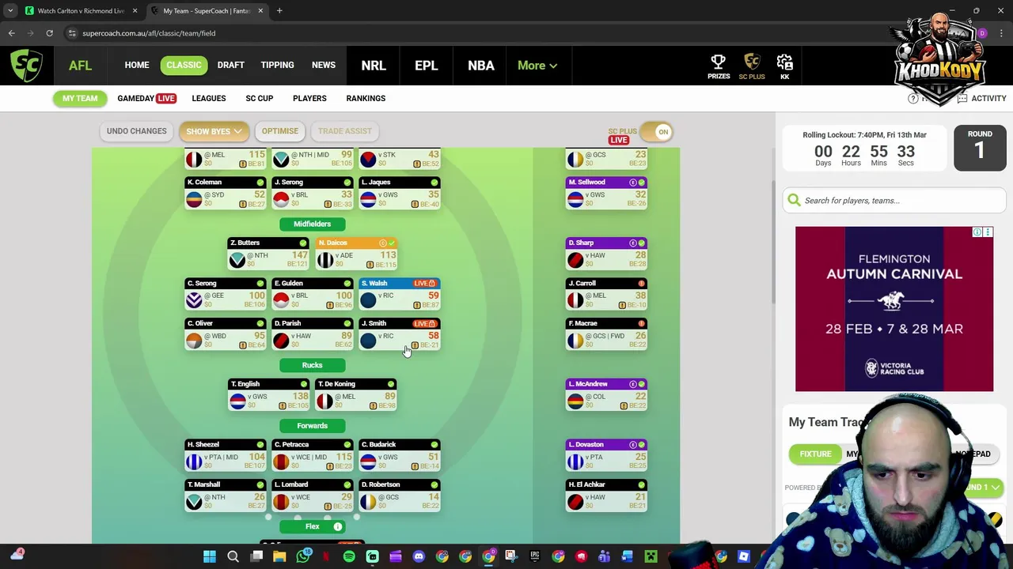This screenshot has width=1013, height=569.
Task: Click the Forwards section label
Action: click(312, 426)
